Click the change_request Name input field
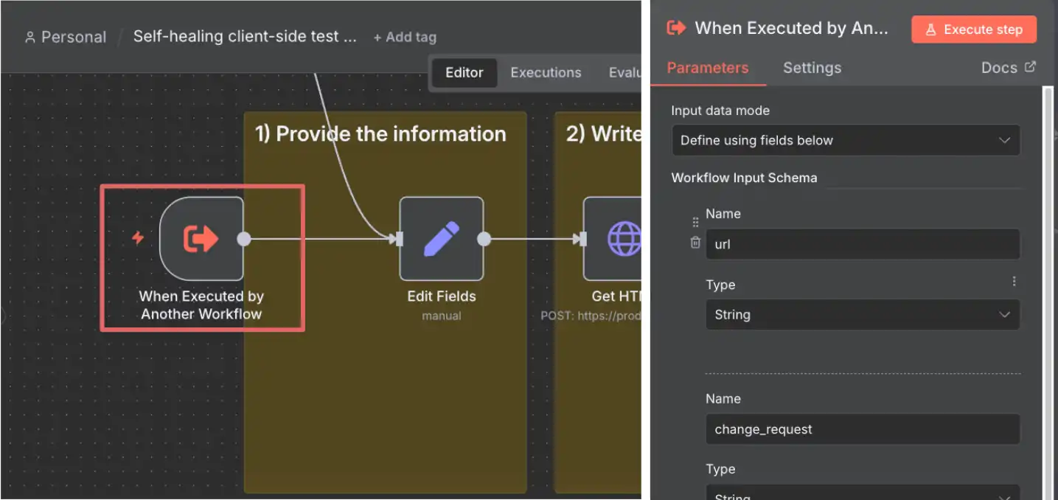Viewport: 1058px width, 500px height. click(x=863, y=429)
